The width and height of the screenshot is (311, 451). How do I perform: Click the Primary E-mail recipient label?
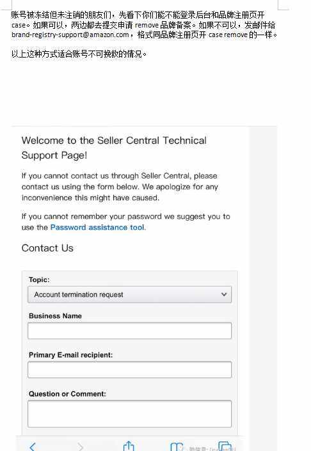[x=70, y=355]
